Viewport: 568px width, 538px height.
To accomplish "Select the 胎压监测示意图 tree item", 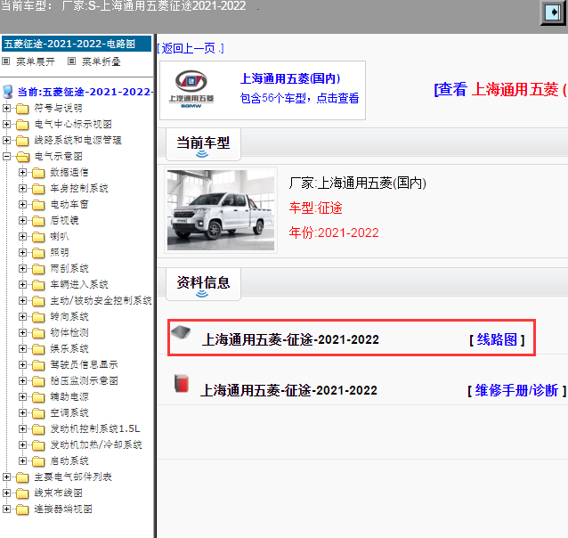I will pyautogui.click(x=84, y=380).
